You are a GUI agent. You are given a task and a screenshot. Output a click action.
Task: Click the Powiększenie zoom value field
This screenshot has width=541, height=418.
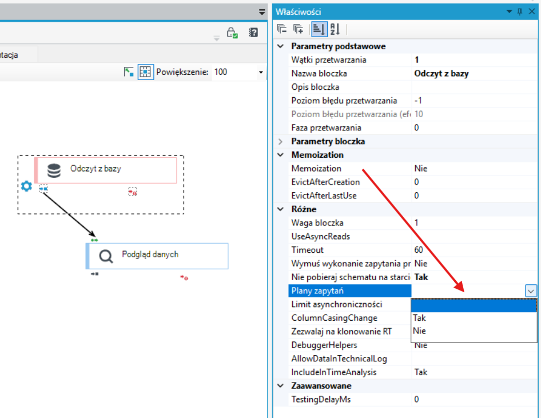point(234,72)
